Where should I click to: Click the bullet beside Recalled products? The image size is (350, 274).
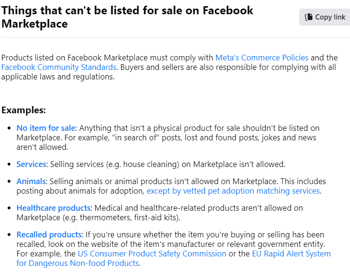tap(9, 235)
